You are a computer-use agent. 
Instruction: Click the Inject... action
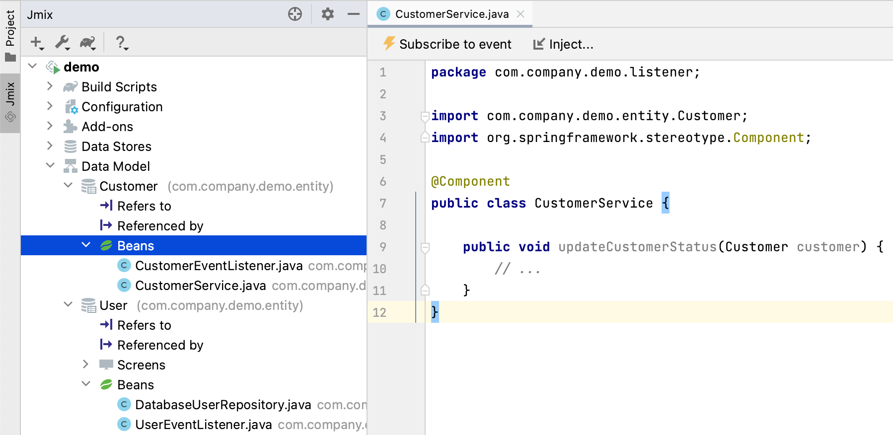pos(563,44)
